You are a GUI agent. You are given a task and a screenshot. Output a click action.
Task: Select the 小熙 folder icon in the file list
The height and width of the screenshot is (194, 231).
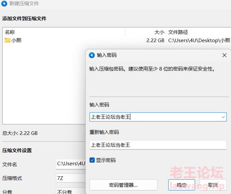pos(7,40)
